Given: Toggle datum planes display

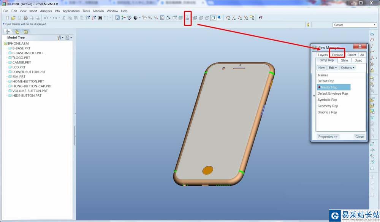Looking at the screenshot, I should pyautogui.click(x=228, y=18).
